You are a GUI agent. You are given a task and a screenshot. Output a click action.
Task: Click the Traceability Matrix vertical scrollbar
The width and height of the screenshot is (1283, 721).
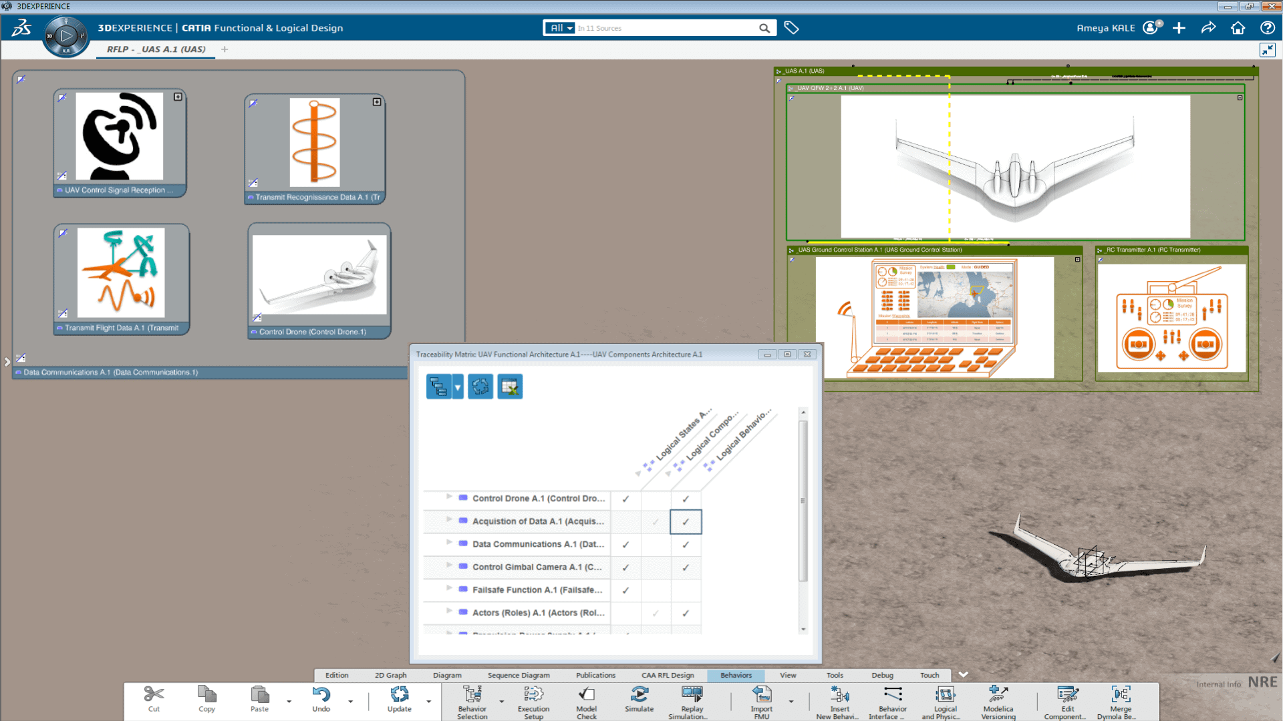coord(803,501)
